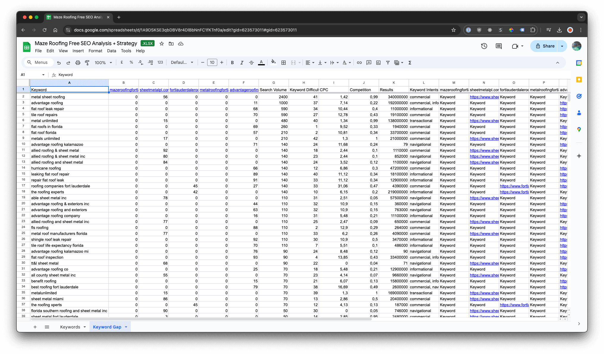Toggle bold formatting
The image size is (604, 354).
click(x=232, y=63)
